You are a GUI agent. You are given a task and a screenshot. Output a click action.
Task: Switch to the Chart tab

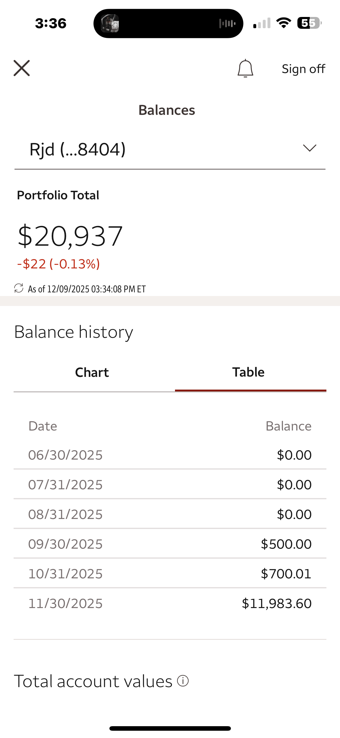click(x=92, y=372)
